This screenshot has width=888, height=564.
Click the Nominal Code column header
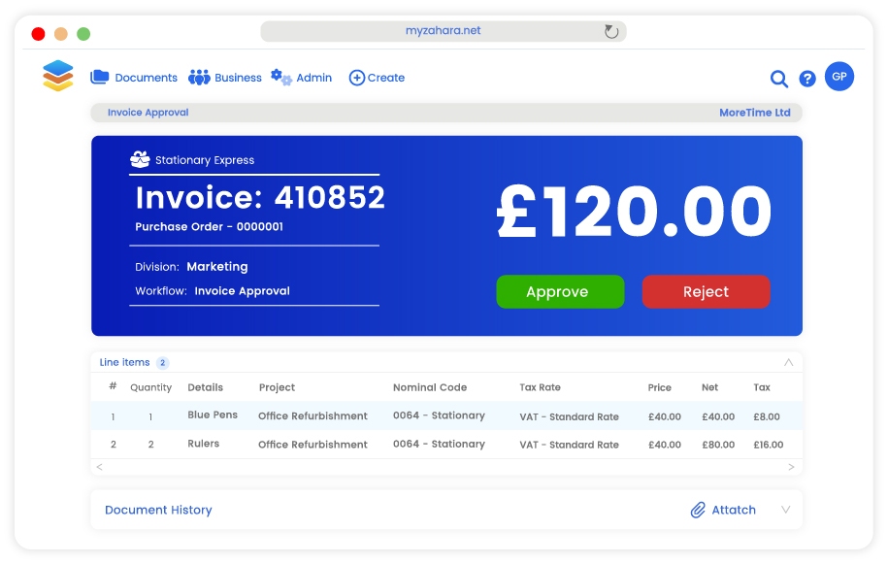tap(430, 387)
